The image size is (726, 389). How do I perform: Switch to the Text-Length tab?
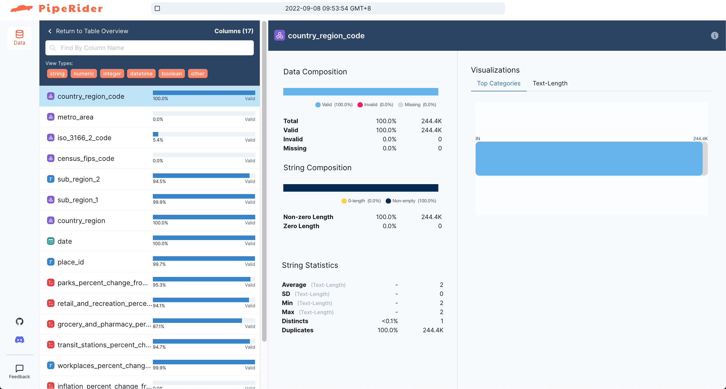click(x=550, y=83)
